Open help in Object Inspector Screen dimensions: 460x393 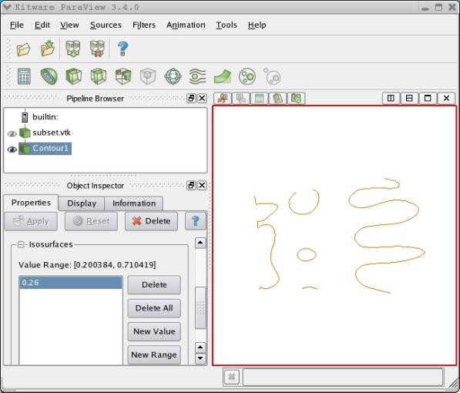pos(196,221)
